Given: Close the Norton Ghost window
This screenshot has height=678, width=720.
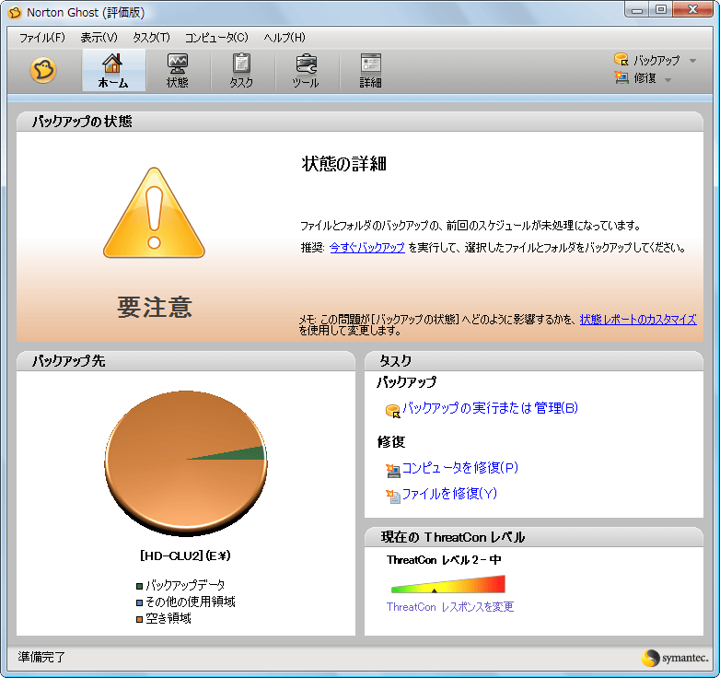Looking at the screenshot, I should coord(693,9).
